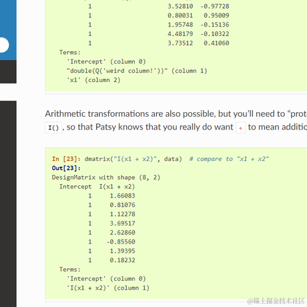Click the Out[23] output prompt

[66, 168]
